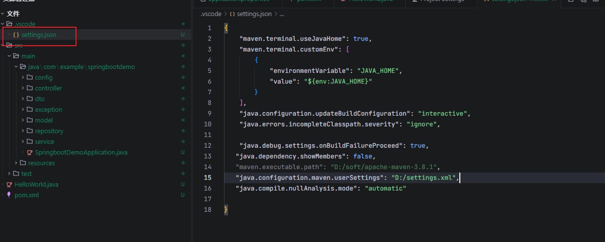Image resolution: width=605 pixels, height=242 pixels.
Task: Click the "D:/settings.xml" value
Action: click(x=423, y=178)
